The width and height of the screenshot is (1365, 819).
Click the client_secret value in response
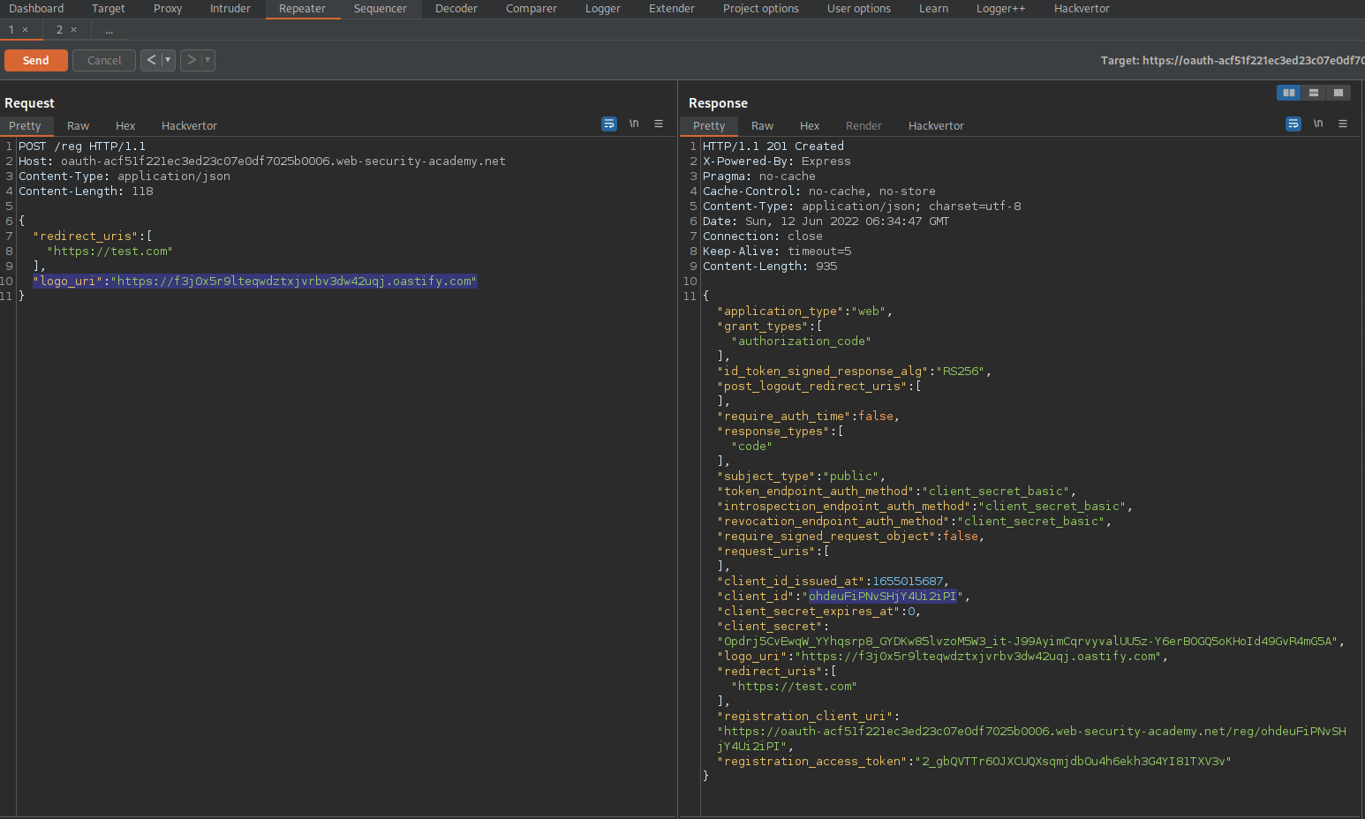pyautogui.click(x=1027, y=642)
